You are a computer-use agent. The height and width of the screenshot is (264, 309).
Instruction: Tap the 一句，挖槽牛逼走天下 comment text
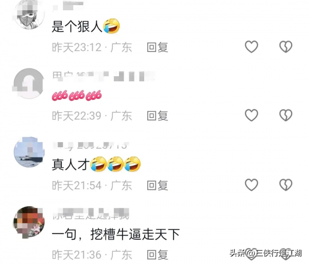click(x=116, y=234)
